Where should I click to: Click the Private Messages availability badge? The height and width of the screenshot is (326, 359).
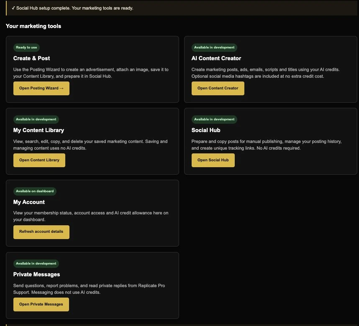click(x=36, y=264)
